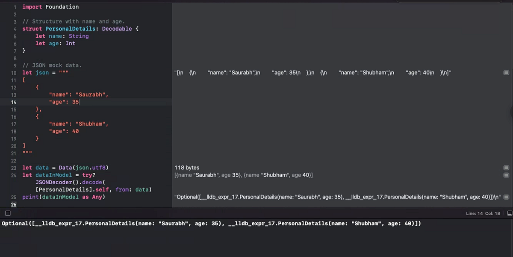
Task: Click the import Foundation statement
Action: tap(50, 6)
